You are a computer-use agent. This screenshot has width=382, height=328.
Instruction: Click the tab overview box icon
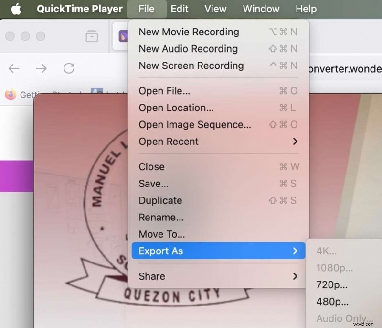[93, 36]
